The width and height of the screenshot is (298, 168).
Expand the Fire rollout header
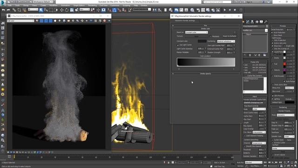[206, 26]
